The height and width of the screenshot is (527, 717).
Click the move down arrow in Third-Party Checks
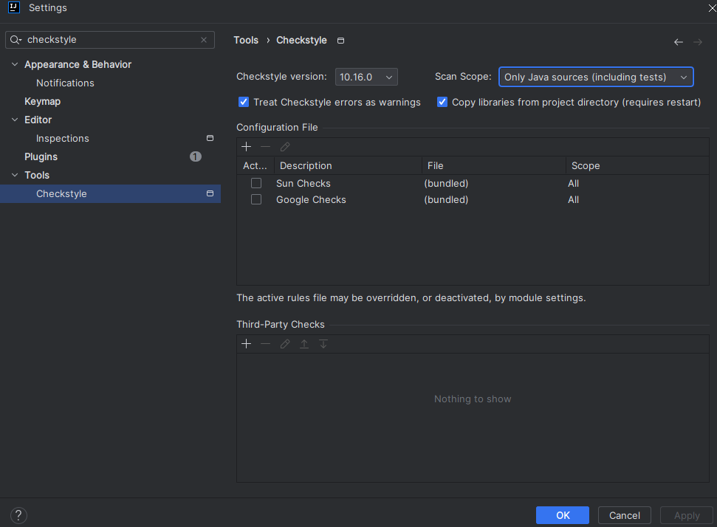(323, 344)
